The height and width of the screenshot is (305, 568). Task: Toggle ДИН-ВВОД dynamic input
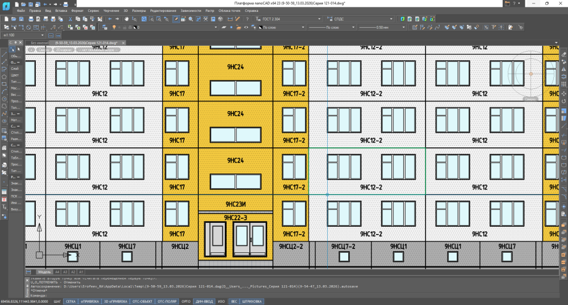[x=204, y=301]
